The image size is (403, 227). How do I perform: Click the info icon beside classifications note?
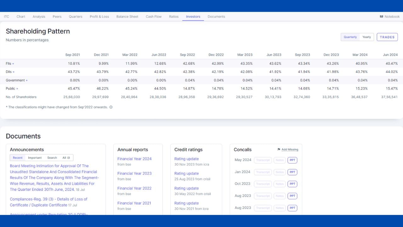[111, 107]
